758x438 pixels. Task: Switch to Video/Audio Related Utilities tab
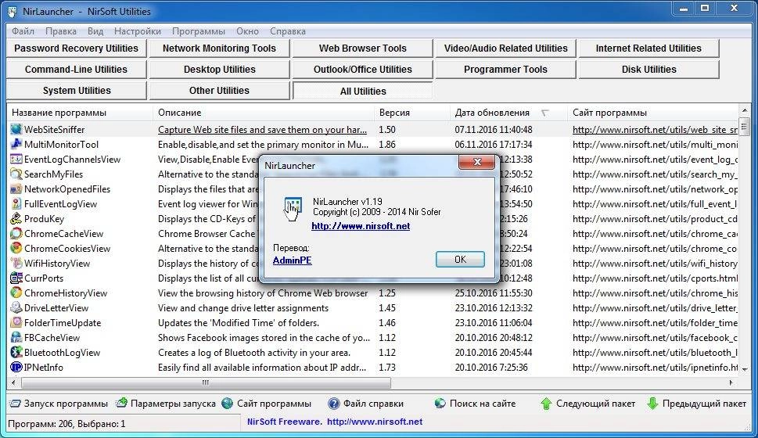coord(505,48)
